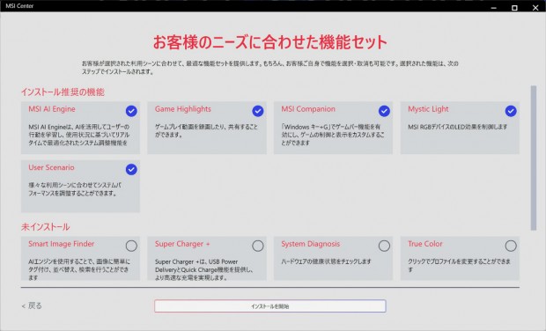The image size is (546, 331).
Task: Click the Smart Image Finder title
Action: (x=62, y=244)
